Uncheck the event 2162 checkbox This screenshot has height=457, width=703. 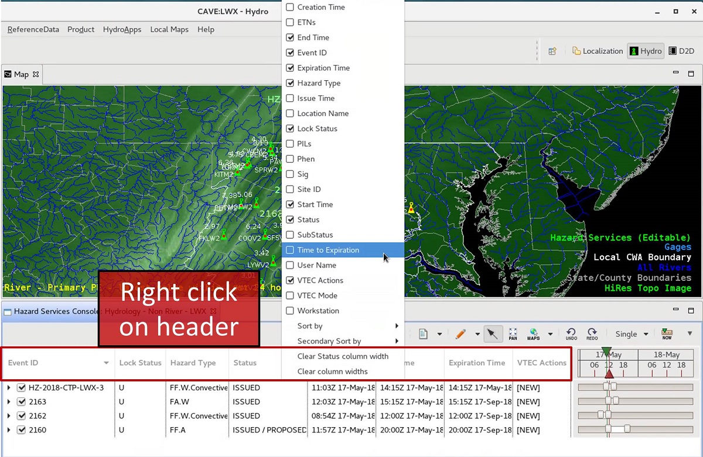click(21, 415)
